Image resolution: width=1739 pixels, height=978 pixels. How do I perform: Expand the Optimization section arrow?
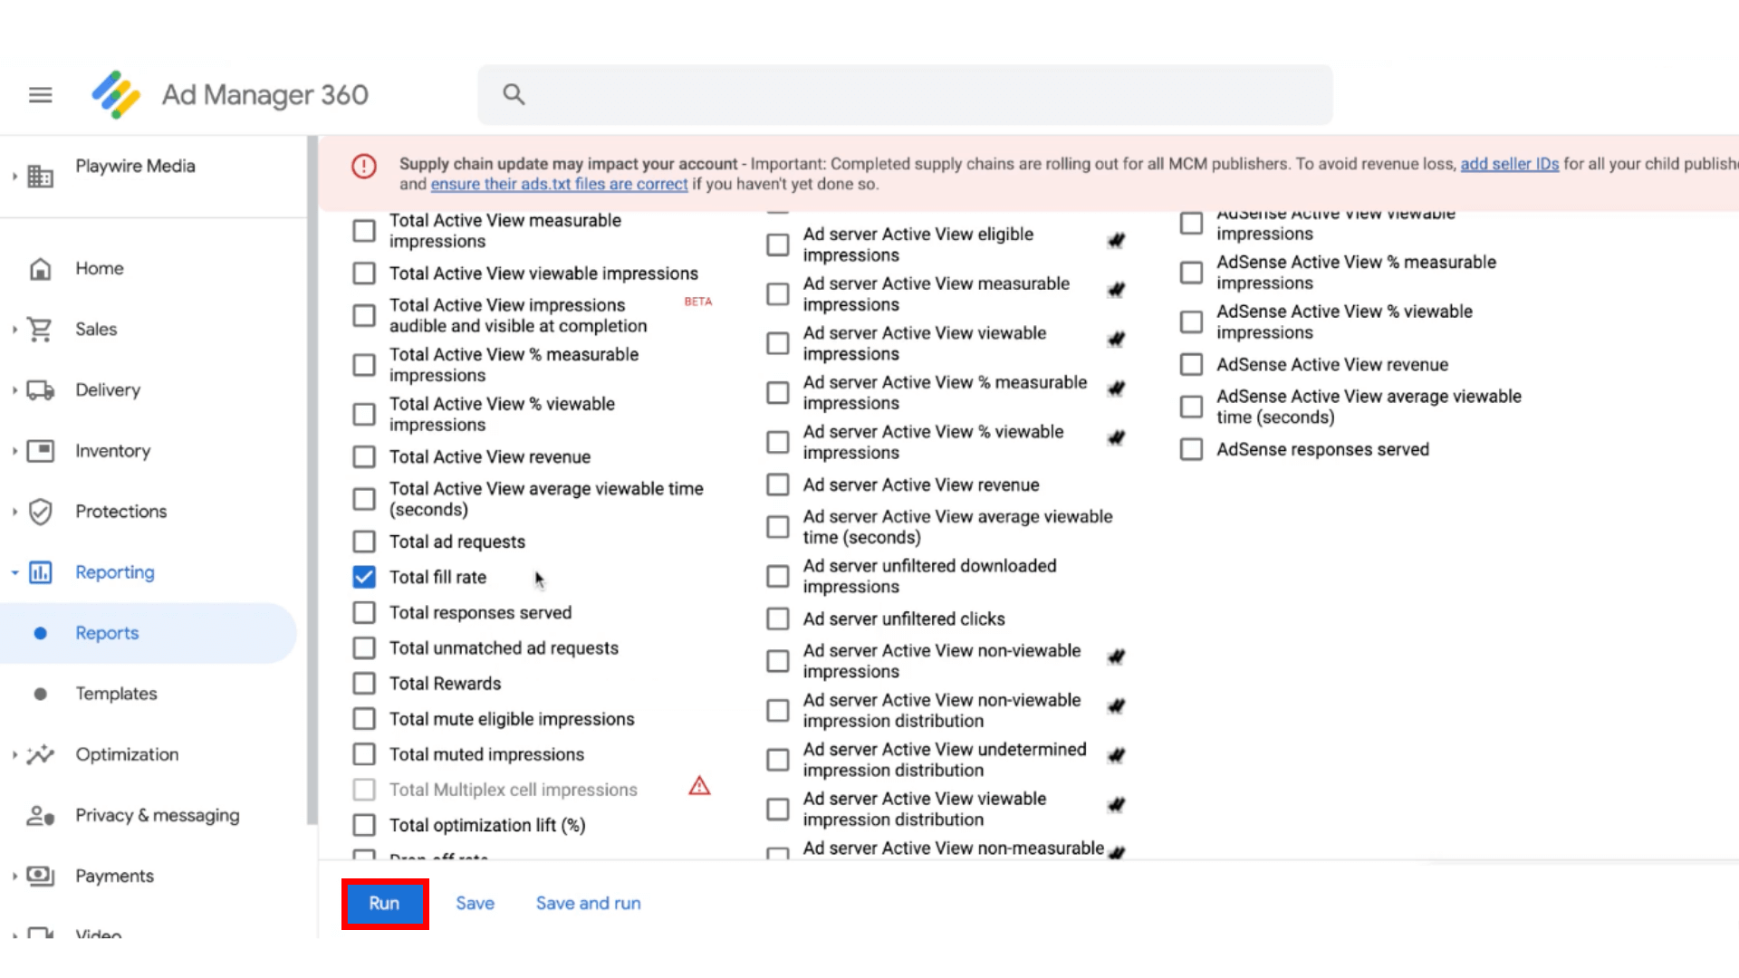(x=14, y=754)
